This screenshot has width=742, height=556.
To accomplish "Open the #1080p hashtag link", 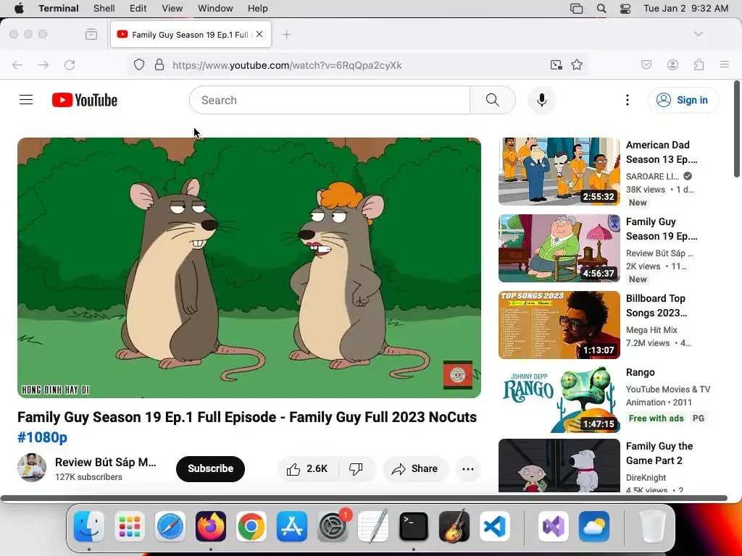I will tap(43, 437).
